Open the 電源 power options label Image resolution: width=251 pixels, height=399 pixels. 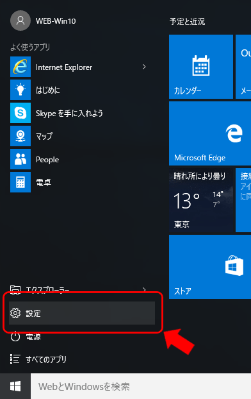tap(33, 337)
